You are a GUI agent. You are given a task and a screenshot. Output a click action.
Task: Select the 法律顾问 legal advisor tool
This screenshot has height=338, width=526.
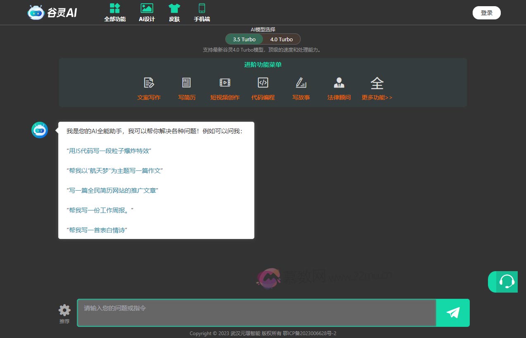click(x=339, y=88)
